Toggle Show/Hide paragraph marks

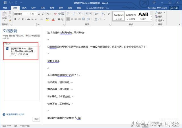pos(109,14)
